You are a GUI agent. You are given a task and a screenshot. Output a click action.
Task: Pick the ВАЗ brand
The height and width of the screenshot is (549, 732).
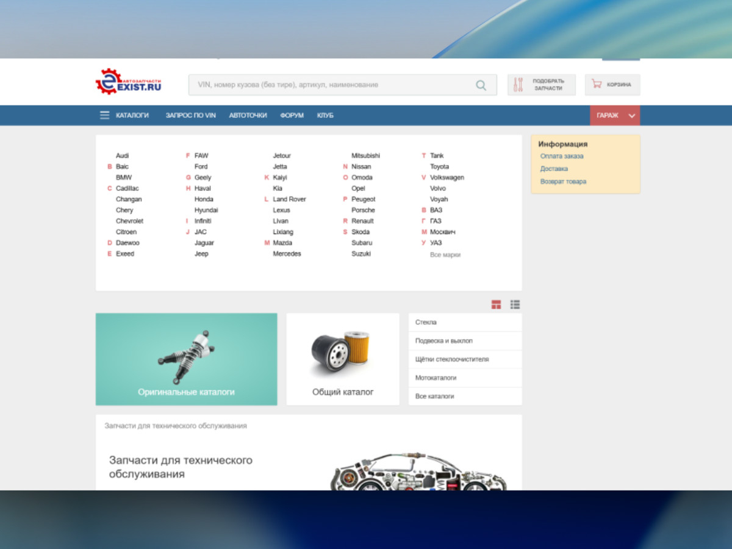(436, 210)
